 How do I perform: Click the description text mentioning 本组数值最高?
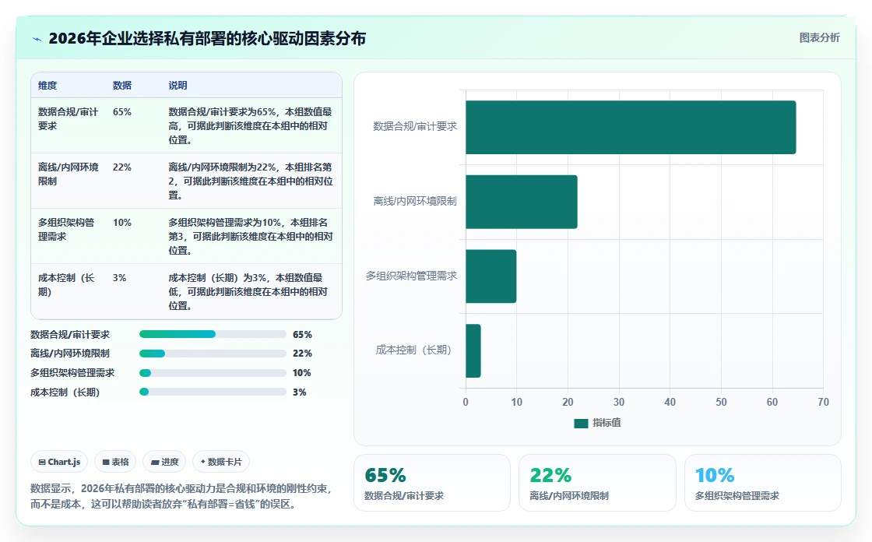pyautogui.click(x=250, y=125)
